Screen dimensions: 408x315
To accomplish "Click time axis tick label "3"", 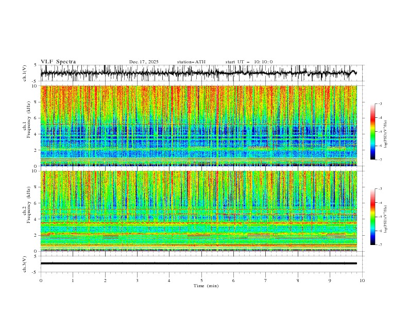I will click(137, 281).
